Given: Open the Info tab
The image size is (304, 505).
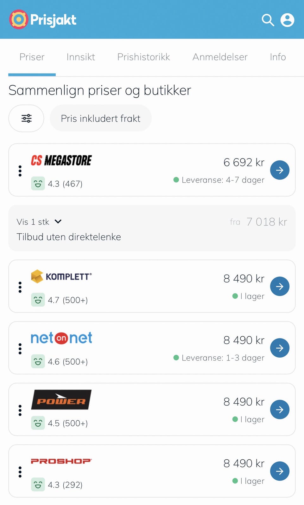Looking at the screenshot, I should tap(278, 57).
